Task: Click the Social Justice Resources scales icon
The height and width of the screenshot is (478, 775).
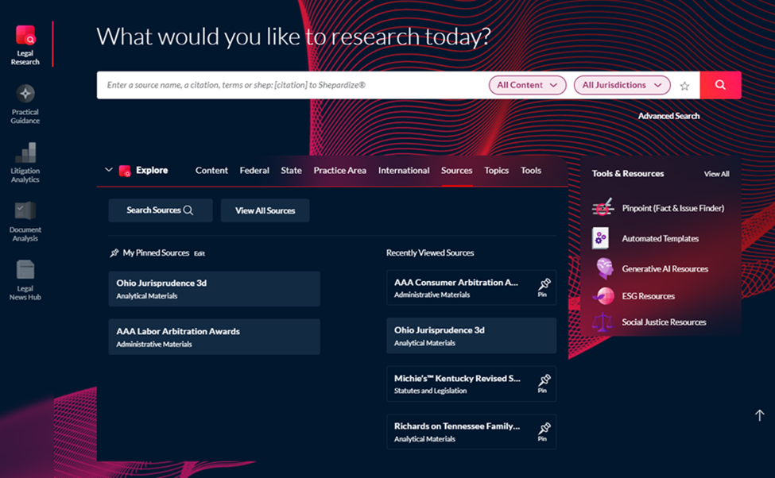Action: pos(603,322)
